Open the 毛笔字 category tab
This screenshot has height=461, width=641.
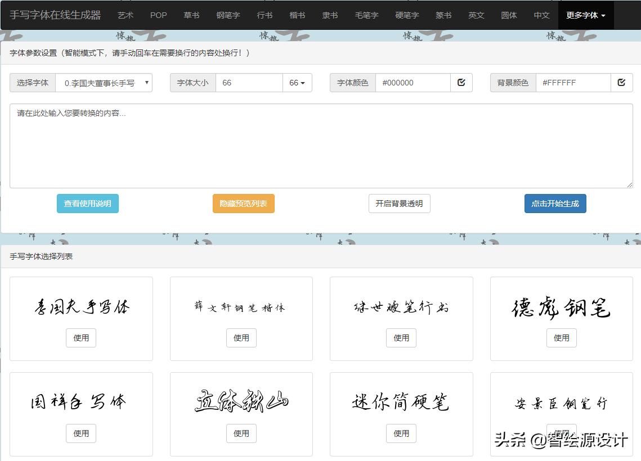coord(367,15)
